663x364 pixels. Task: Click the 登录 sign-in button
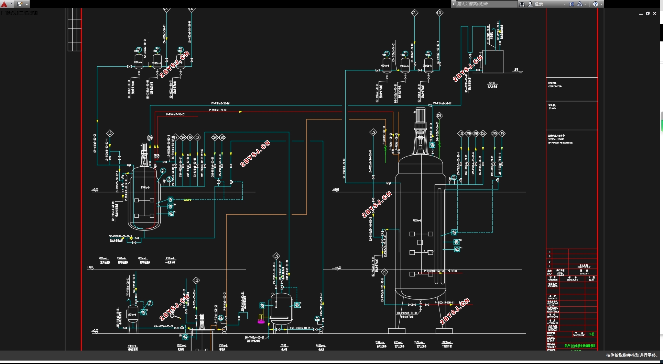coord(539,4)
